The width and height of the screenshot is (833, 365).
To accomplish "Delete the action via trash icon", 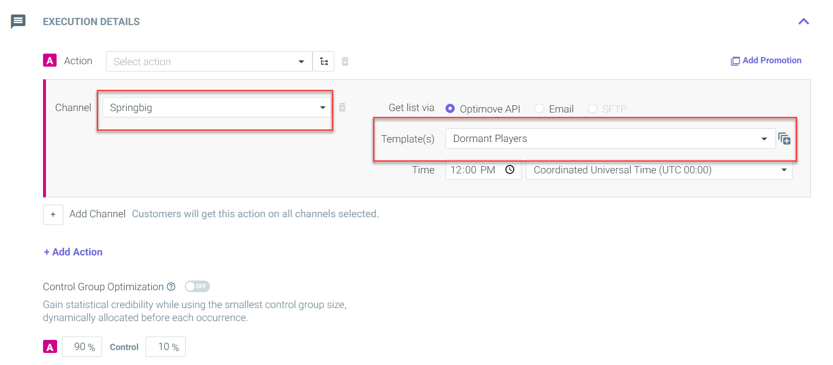I will (345, 61).
